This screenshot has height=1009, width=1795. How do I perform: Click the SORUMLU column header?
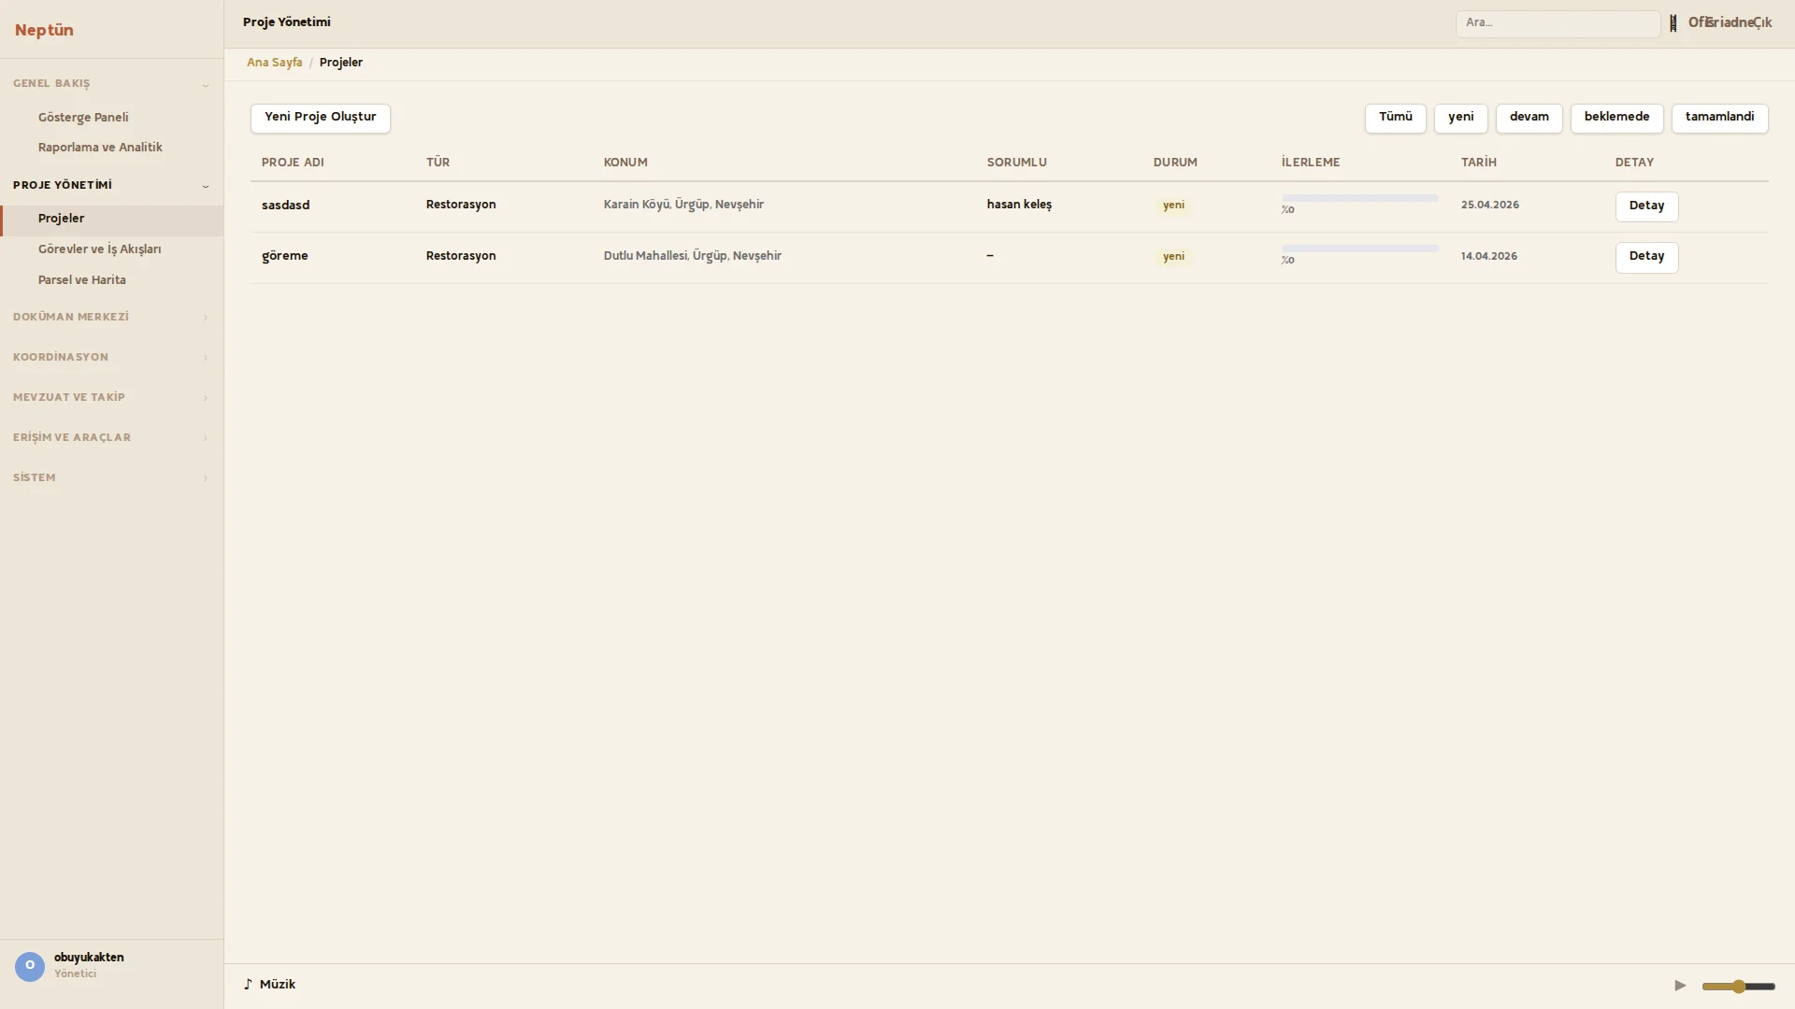pyautogui.click(x=1016, y=163)
